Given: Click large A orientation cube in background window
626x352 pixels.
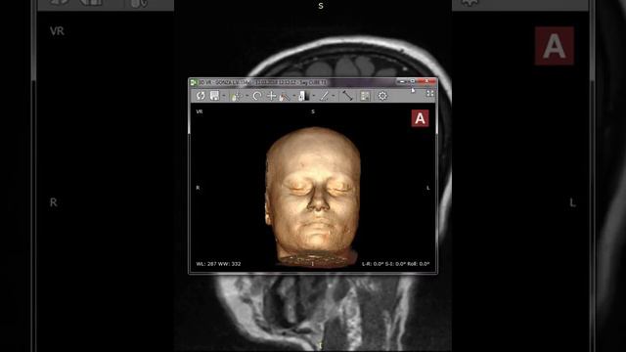Looking at the screenshot, I should 555,46.
